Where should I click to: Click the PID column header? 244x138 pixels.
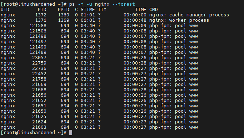42,10
